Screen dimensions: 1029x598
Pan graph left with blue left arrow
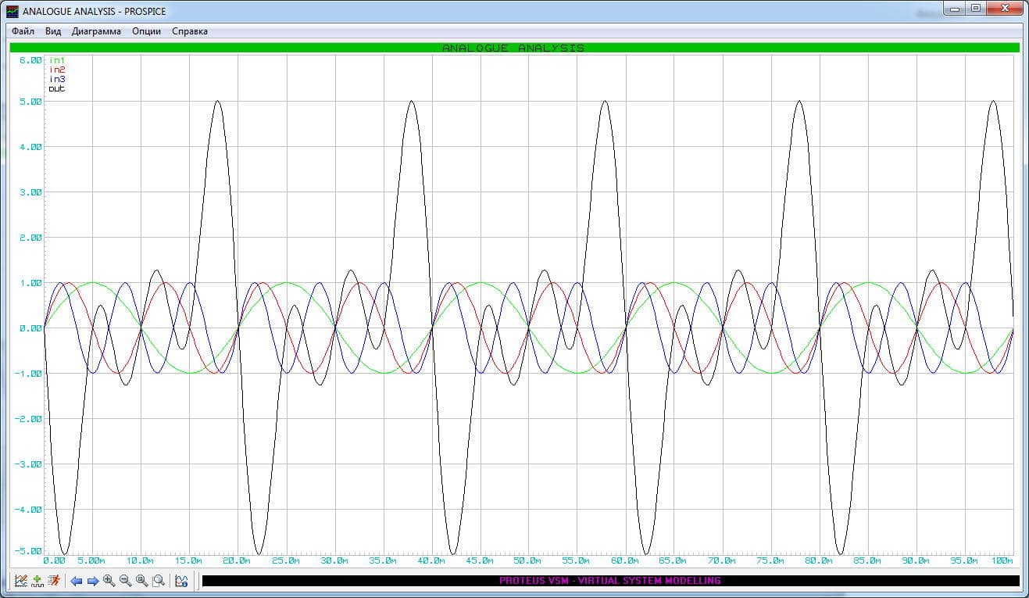(x=76, y=581)
